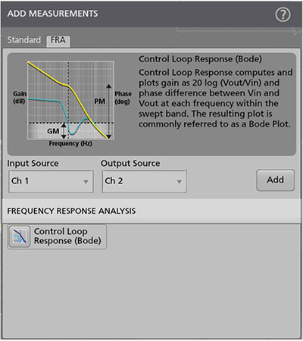Click the Bode plot preview diagram
The width and height of the screenshot is (303, 341).
click(x=70, y=100)
